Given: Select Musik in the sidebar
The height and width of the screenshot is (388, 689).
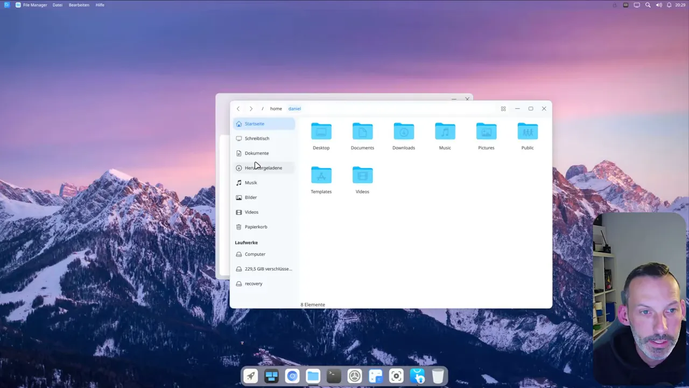Looking at the screenshot, I should pyautogui.click(x=251, y=182).
